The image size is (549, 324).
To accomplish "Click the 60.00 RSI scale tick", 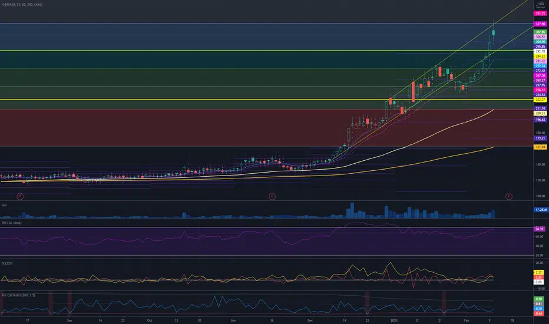I will coord(540,237).
